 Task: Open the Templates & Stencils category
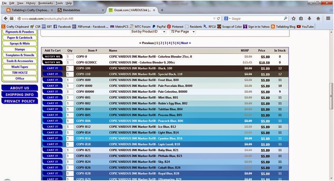pos(19,55)
